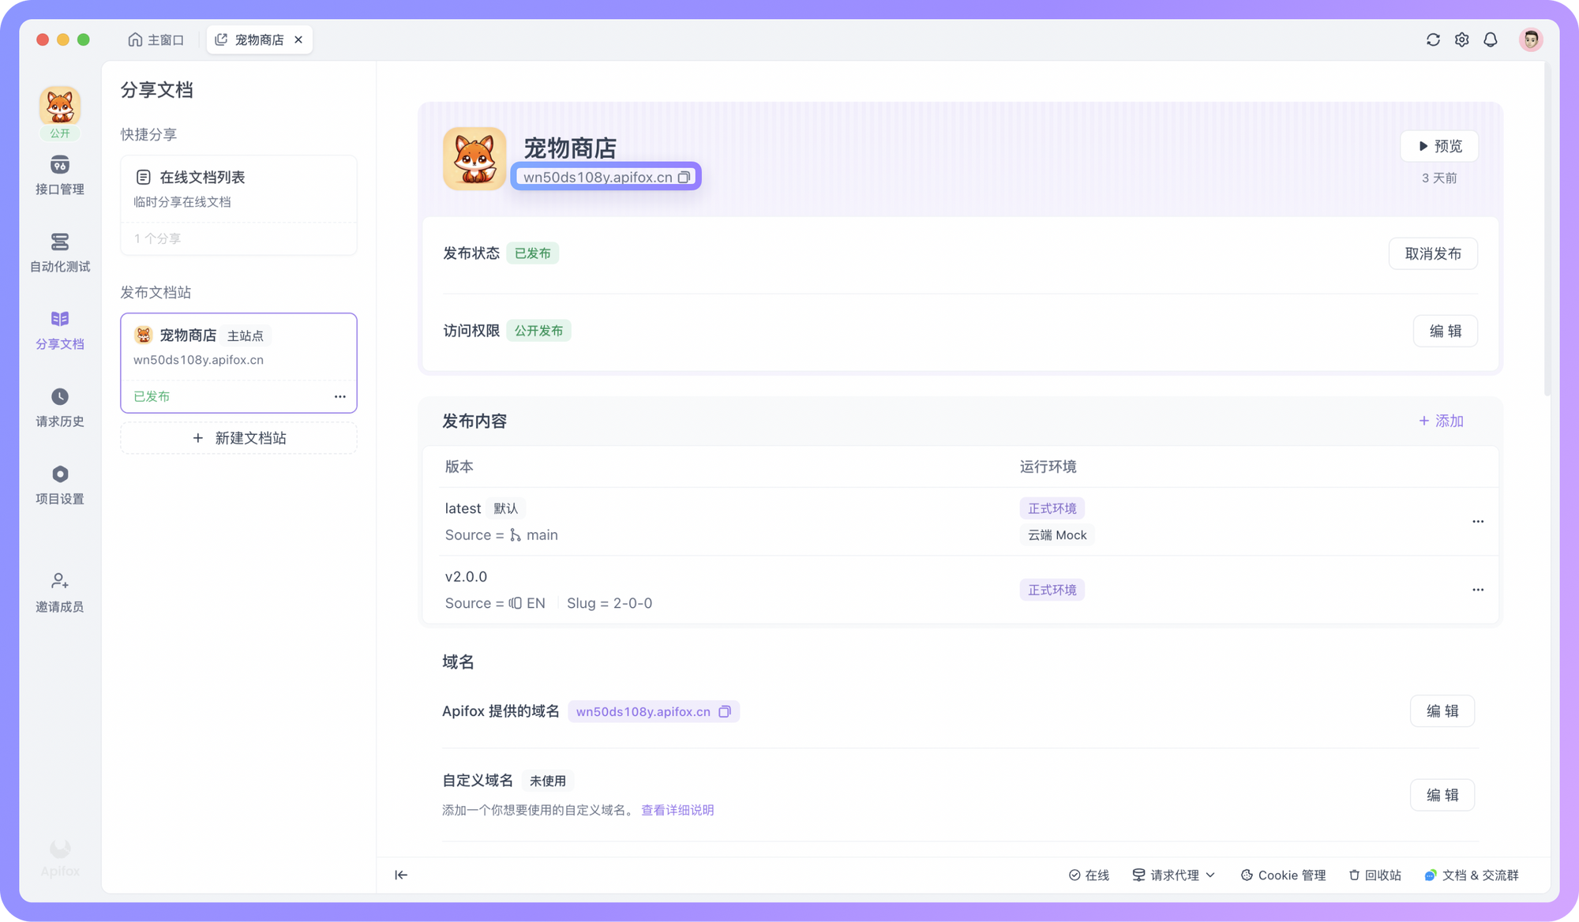Open 回收站 in the status bar
Image resolution: width=1579 pixels, height=922 pixels.
point(1375,875)
